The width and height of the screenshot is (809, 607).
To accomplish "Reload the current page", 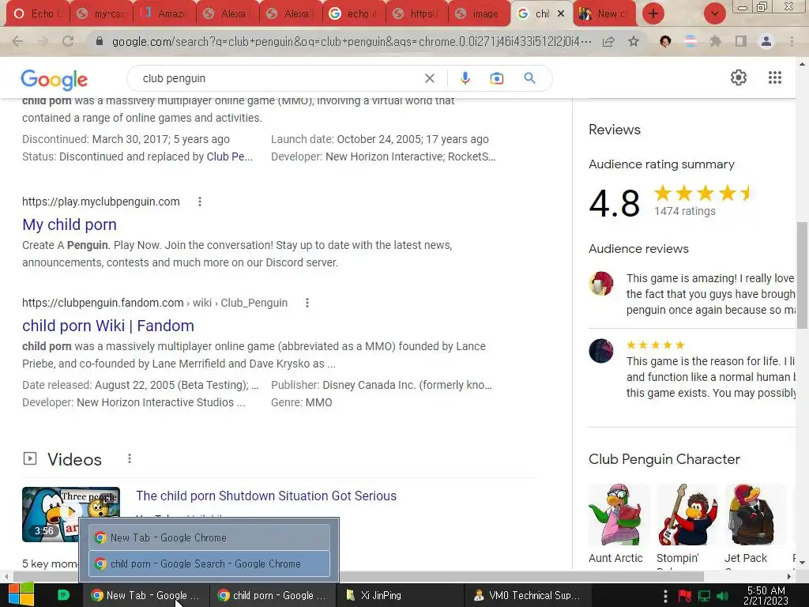I will [68, 41].
